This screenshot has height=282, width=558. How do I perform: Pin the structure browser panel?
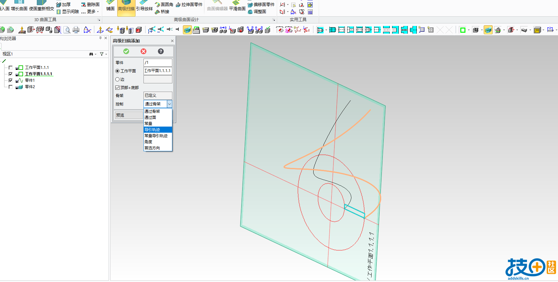100,38
